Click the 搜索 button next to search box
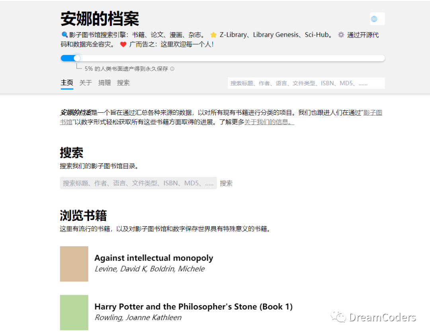This screenshot has width=430, height=335. pyautogui.click(x=226, y=183)
